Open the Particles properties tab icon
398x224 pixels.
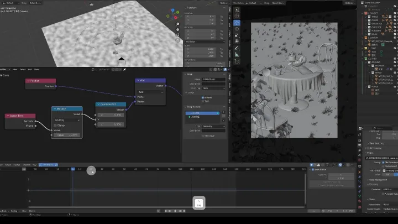point(360,182)
